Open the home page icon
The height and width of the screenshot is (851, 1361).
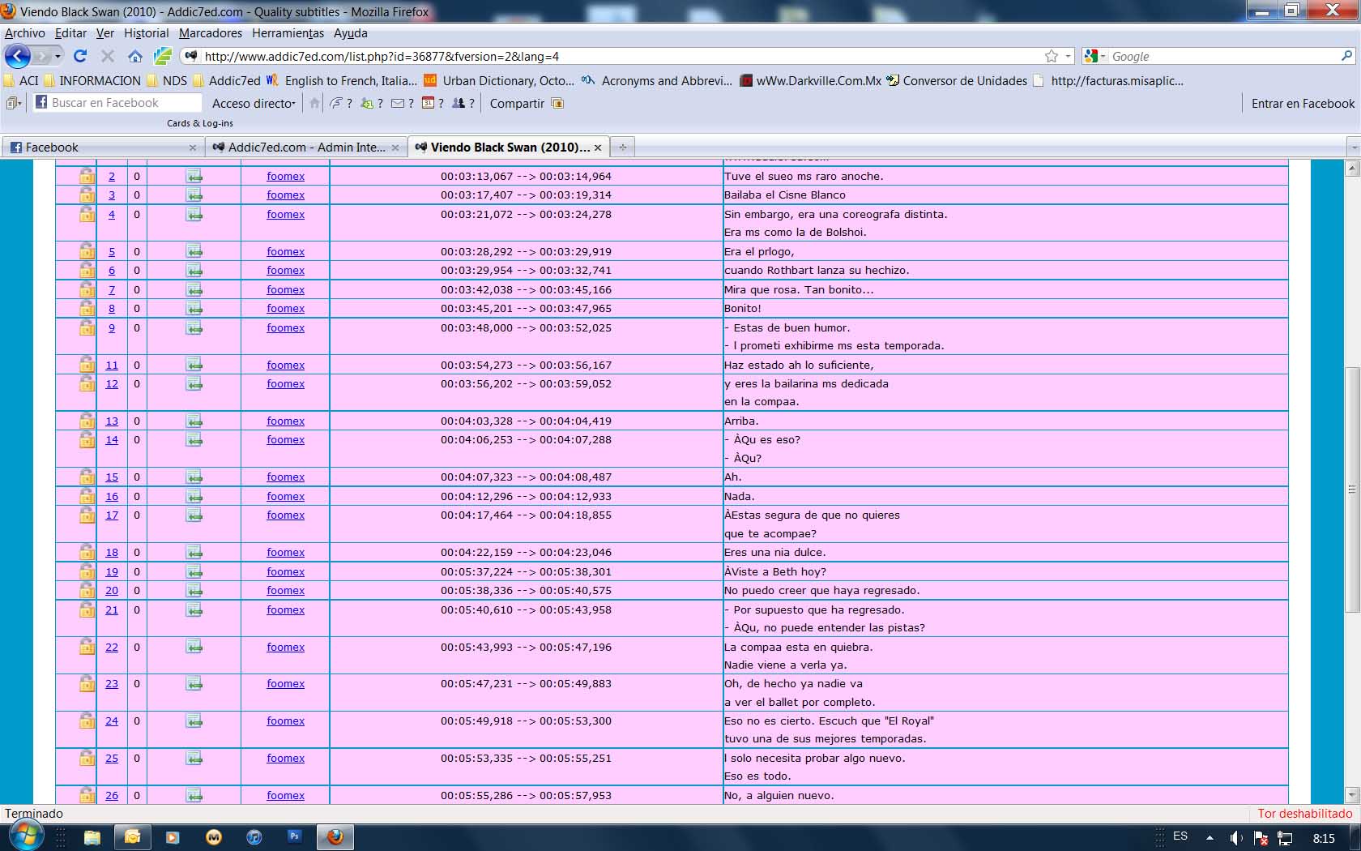pos(135,56)
